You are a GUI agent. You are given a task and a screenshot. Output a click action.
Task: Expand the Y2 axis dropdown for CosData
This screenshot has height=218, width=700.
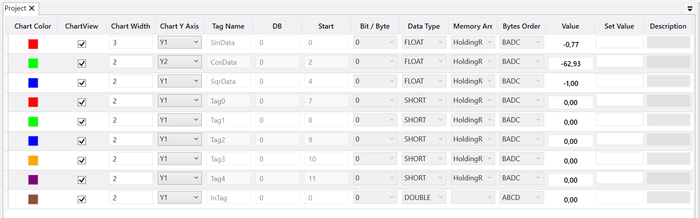pos(180,62)
